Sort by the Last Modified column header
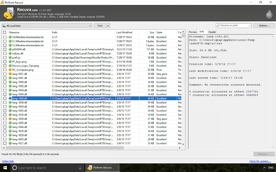 click(x=127, y=32)
